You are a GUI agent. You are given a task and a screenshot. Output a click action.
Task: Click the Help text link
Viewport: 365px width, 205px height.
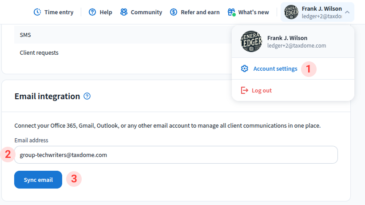[x=106, y=12]
